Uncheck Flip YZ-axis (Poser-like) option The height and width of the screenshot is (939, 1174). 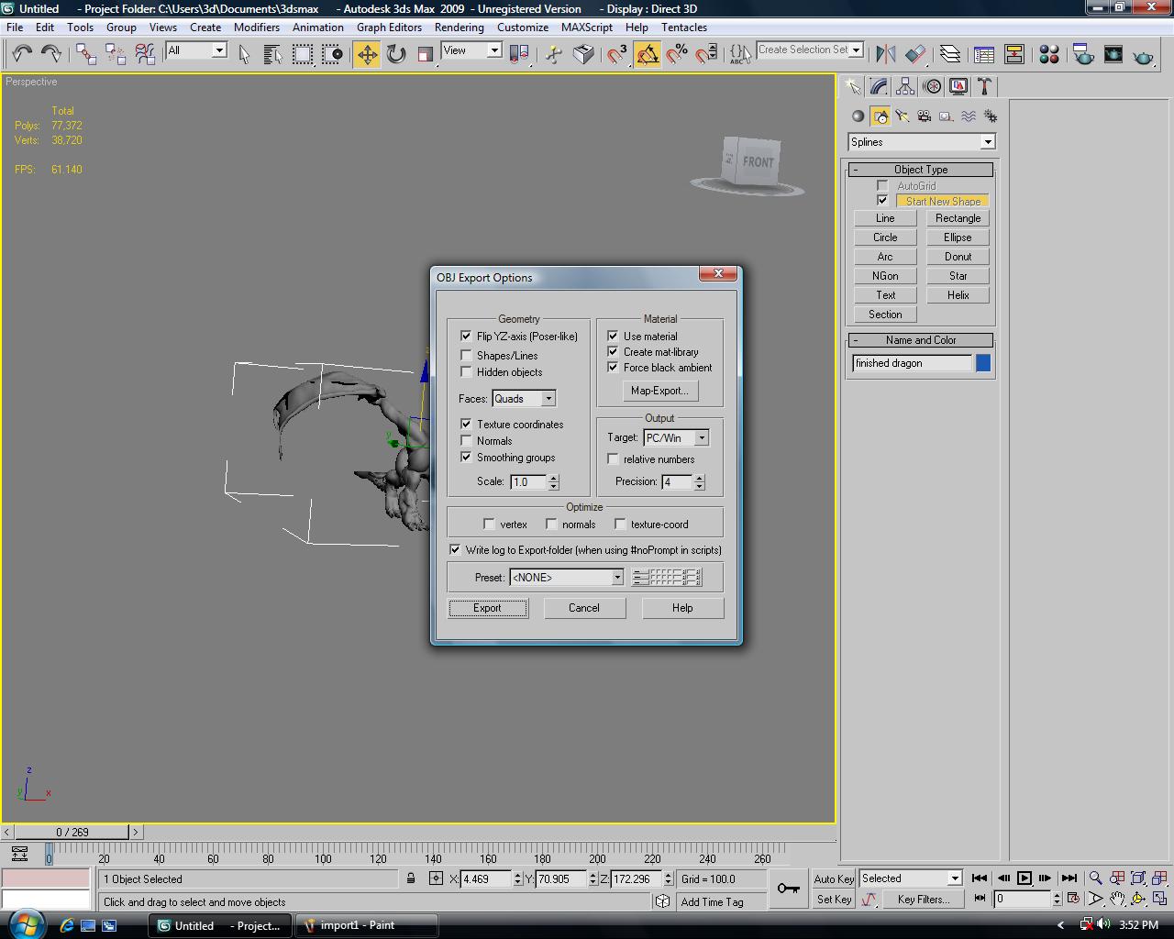(467, 337)
